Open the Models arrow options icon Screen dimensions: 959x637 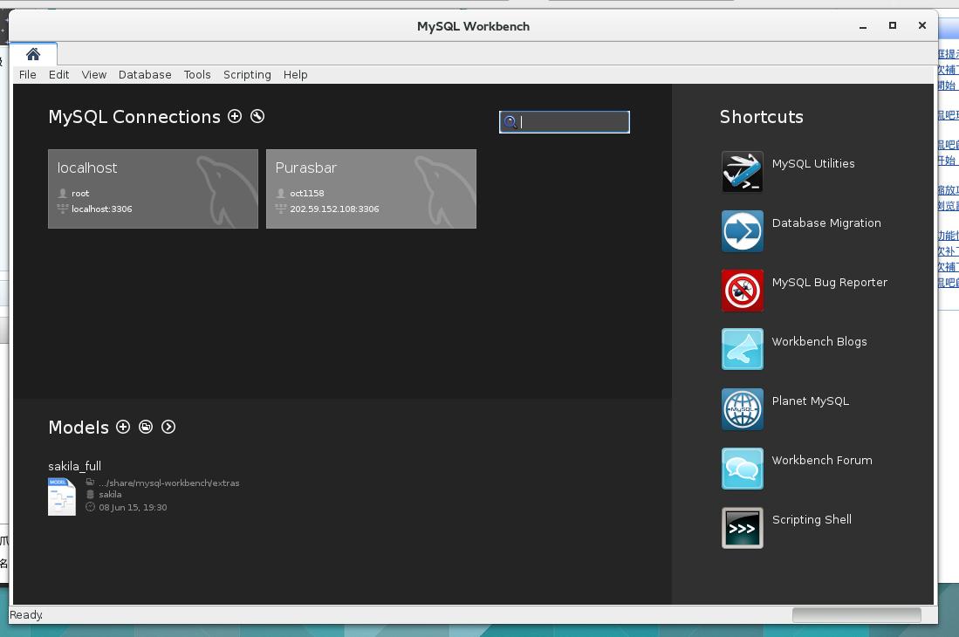(x=168, y=427)
